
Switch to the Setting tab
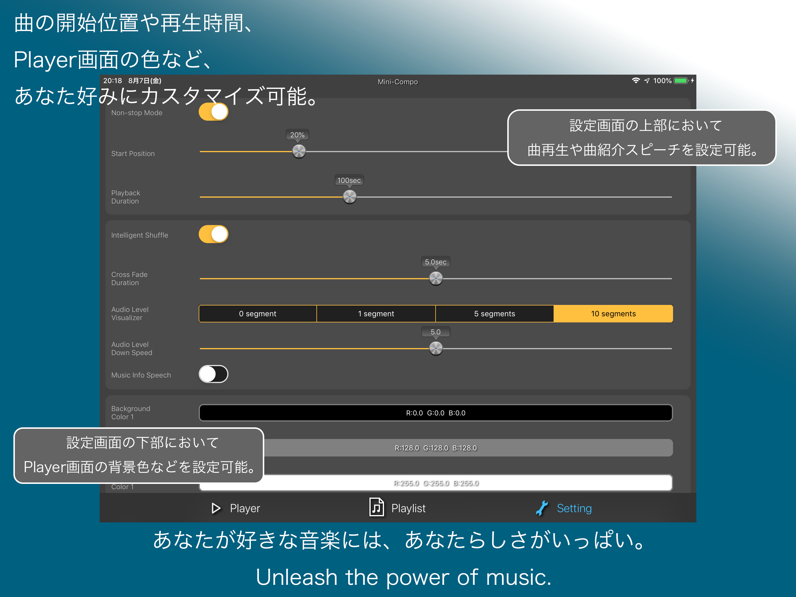(563, 508)
